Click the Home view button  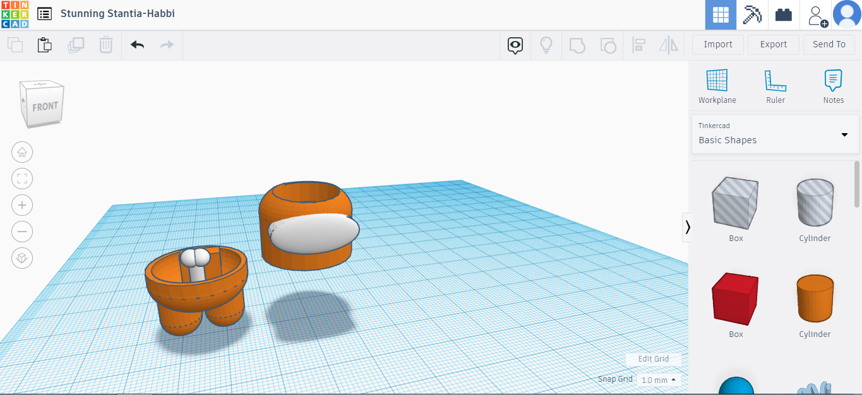(x=22, y=152)
